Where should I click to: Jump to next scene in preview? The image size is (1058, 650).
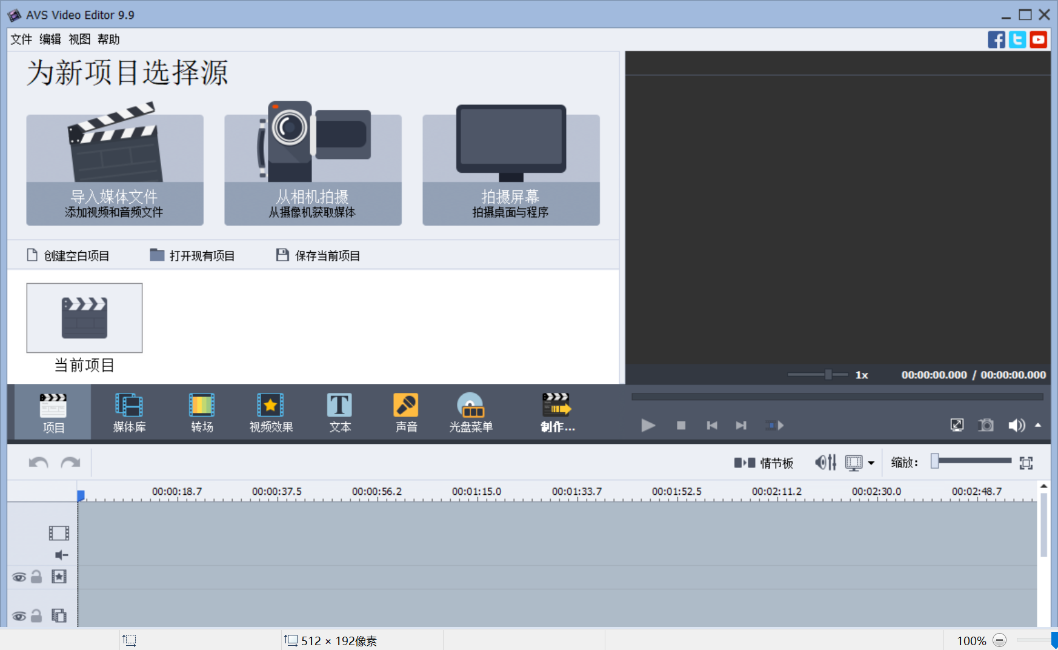(774, 426)
